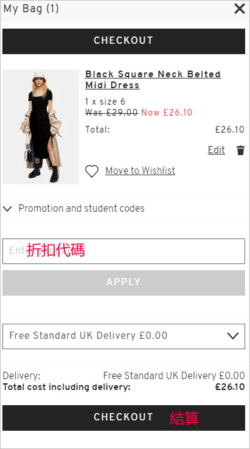This screenshot has width=250, height=449.
Task: Click Total cost including delivery label
Action: pyautogui.click(x=66, y=387)
